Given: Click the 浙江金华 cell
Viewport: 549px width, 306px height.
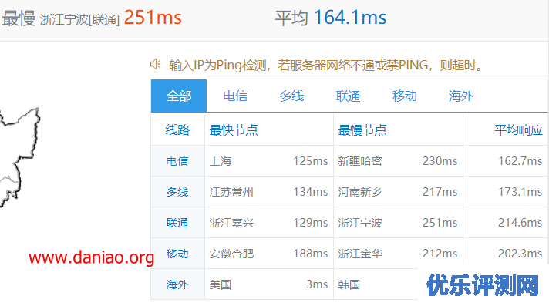Looking at the screenshot, I should 360,254.
